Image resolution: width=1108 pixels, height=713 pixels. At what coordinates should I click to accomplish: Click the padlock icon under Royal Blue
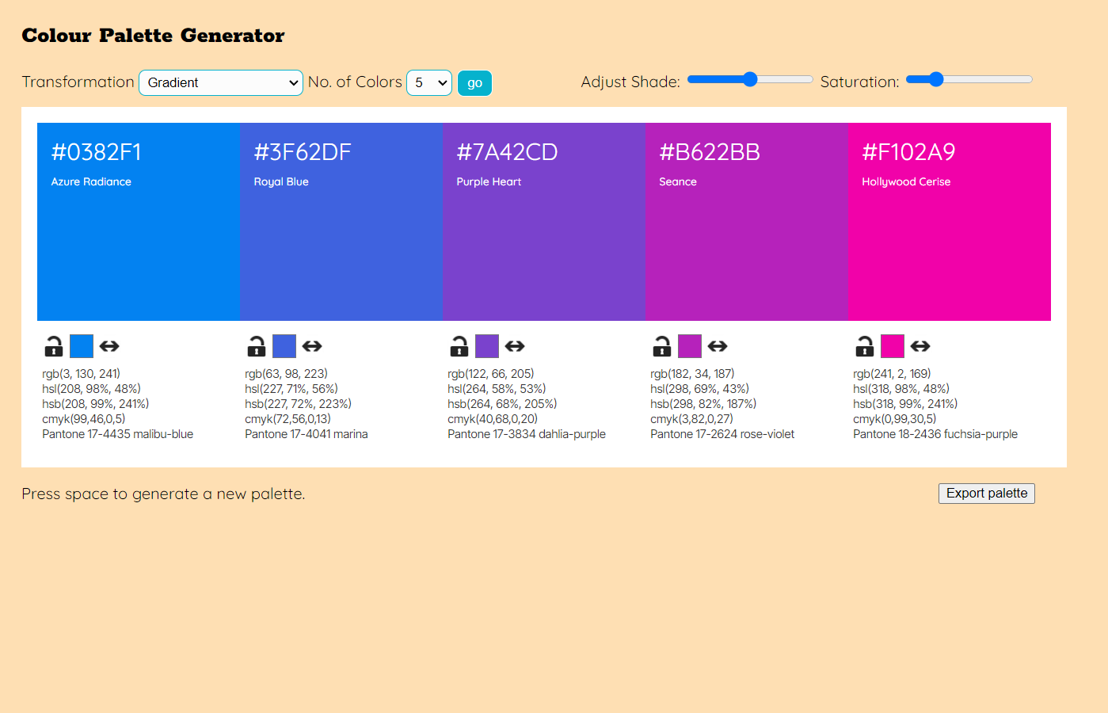point(256,346)
